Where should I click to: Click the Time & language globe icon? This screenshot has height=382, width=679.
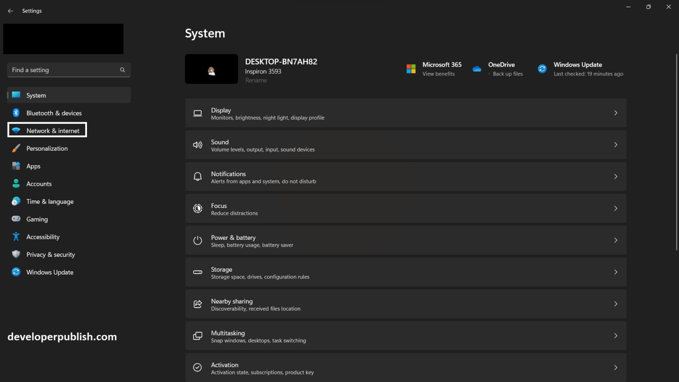[x=16, y=202]
